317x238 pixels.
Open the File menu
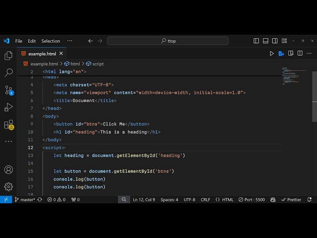(19, 41)
